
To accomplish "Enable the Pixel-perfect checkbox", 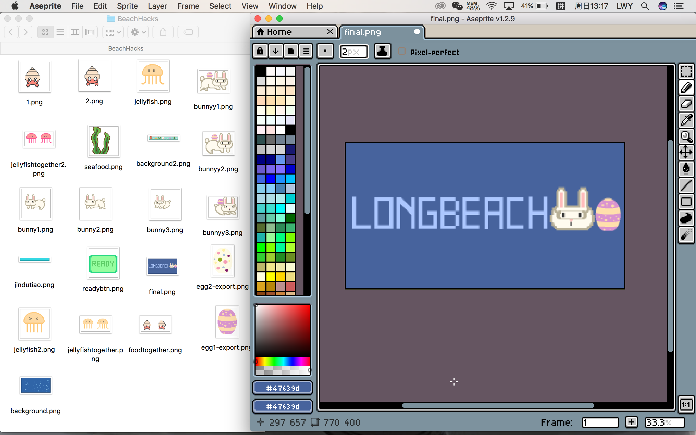I will click(402, 52).
